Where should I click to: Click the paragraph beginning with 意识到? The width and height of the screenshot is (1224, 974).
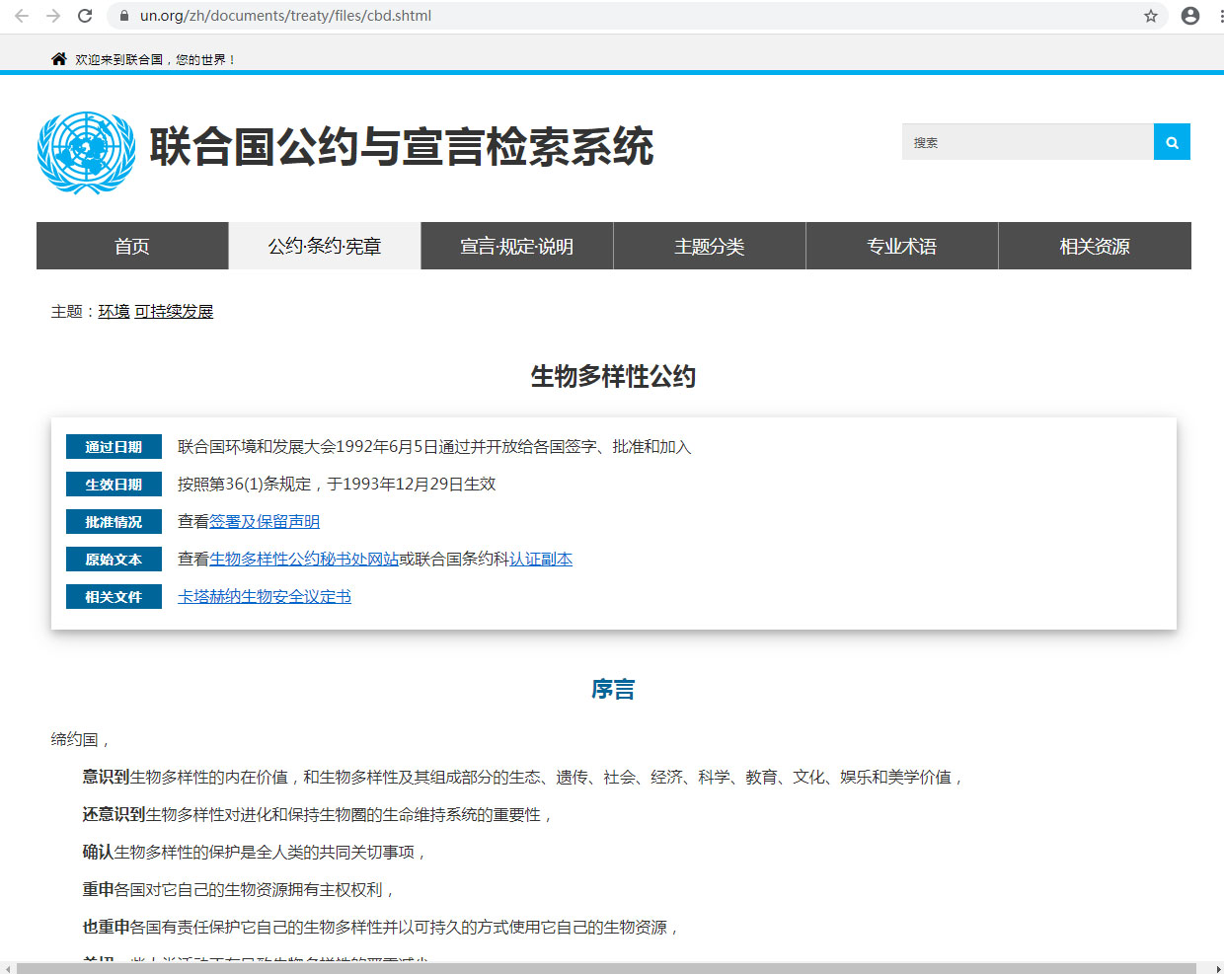tap(523, 778)
